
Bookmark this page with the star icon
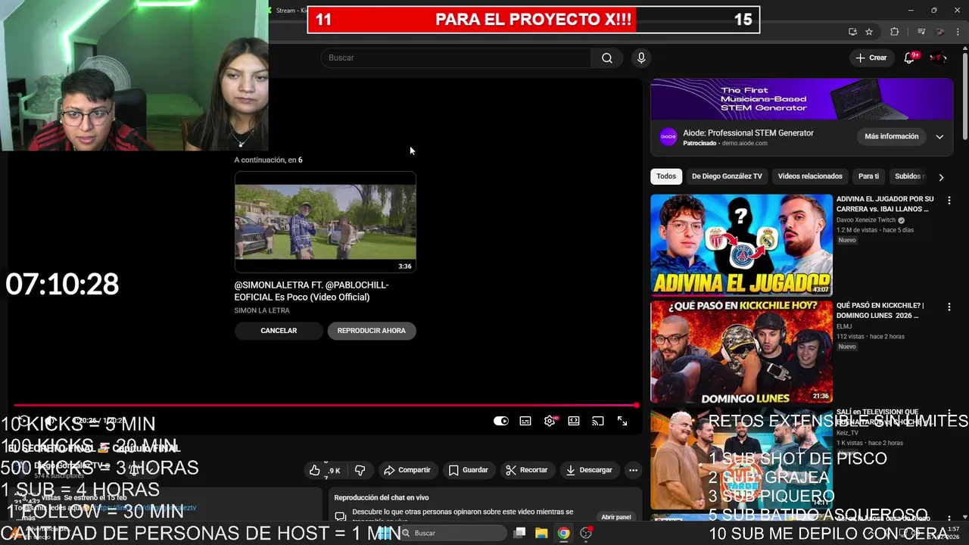click(x=869, y=32)
